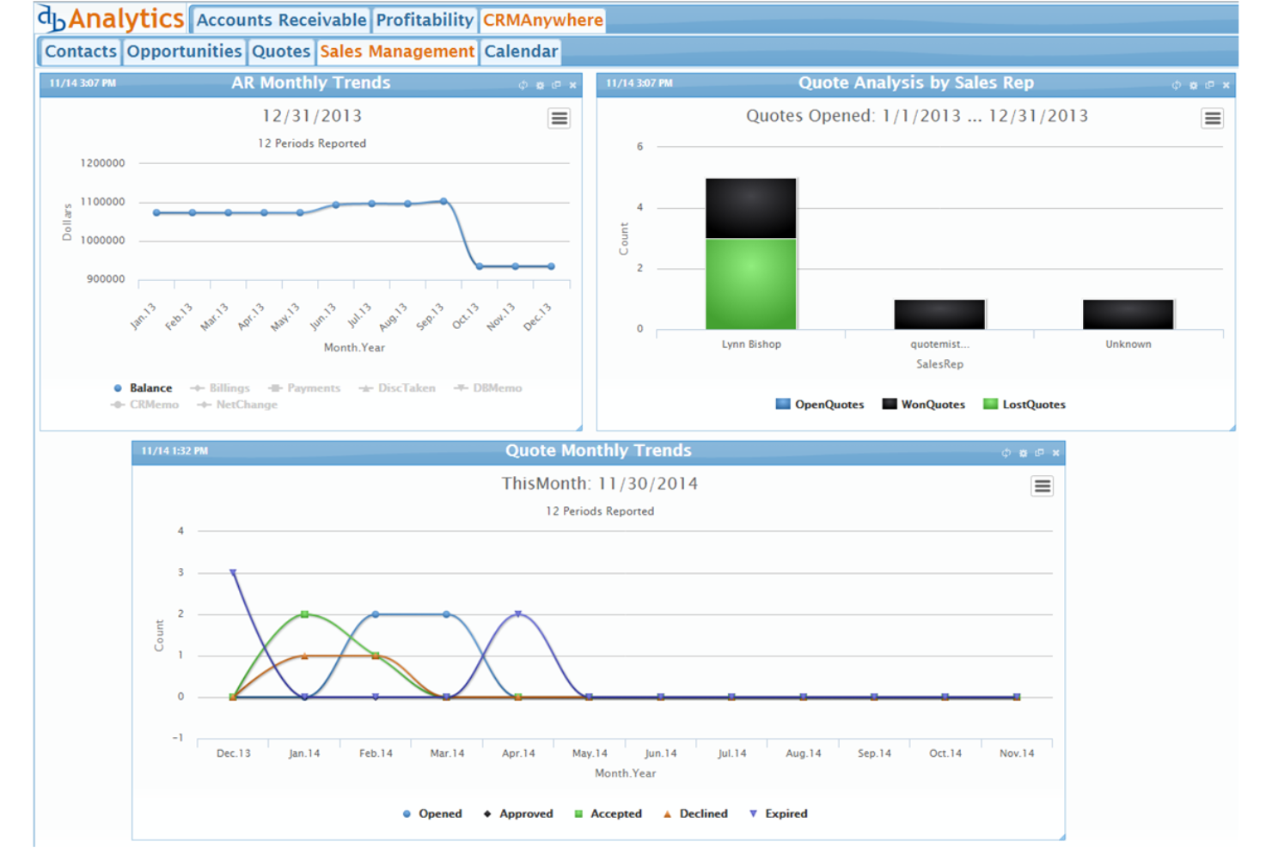
Task: Toggle the Balance series legend
Action: pos(143,388)
